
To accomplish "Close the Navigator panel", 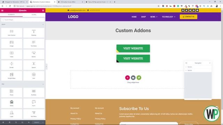I will click(x=210, y=63).
